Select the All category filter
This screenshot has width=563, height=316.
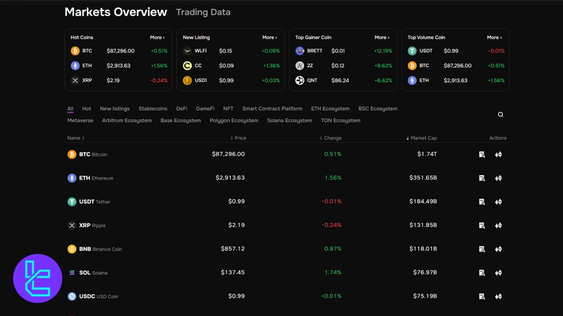click(x=71, y=108)
